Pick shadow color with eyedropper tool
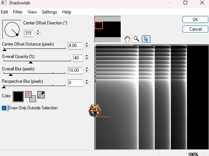Image resolution: width=209 pixels, height=156 pixels. pyautogui.click(x=41, y=95)
